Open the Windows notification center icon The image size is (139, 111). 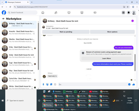click(136, 100)
